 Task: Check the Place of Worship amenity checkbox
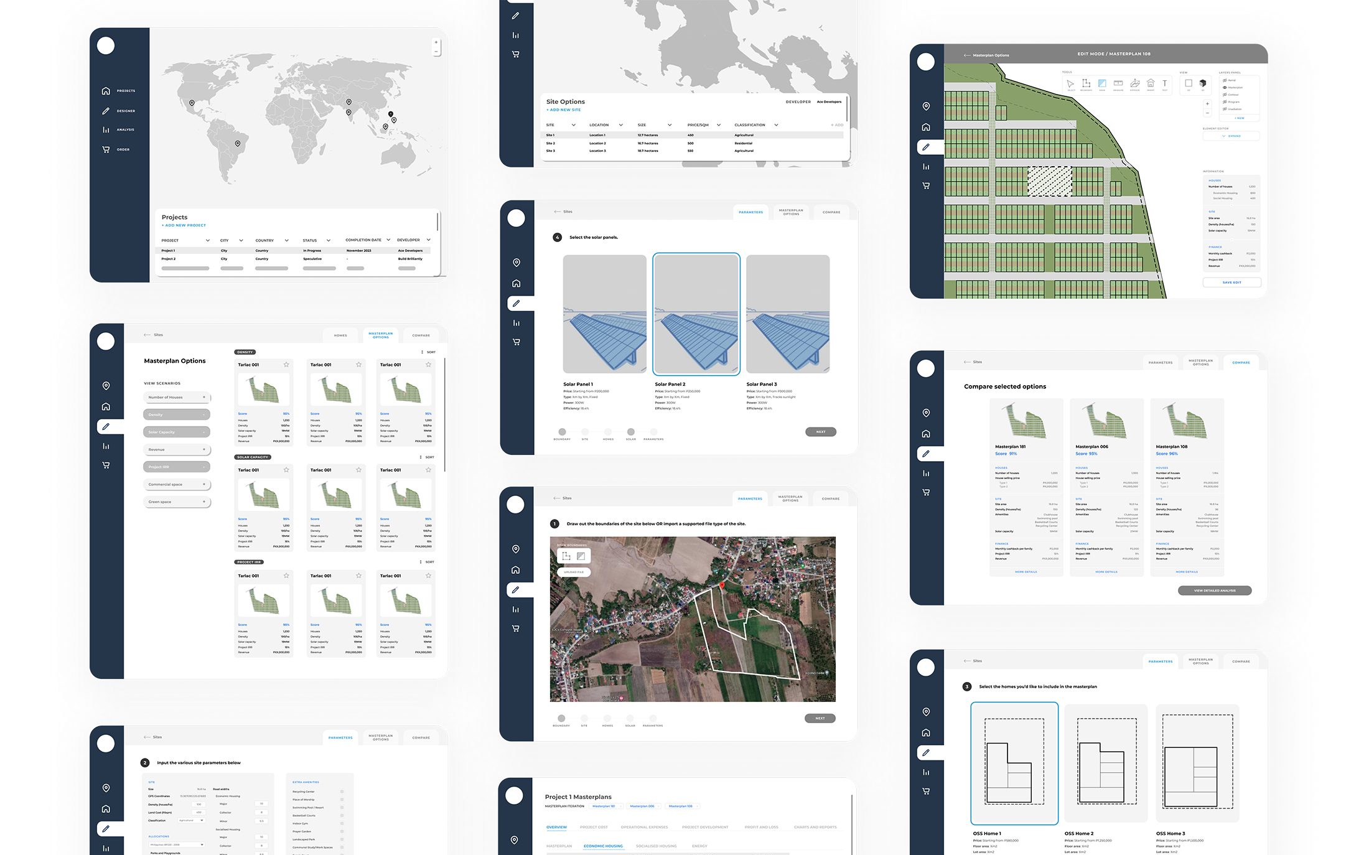click(342, 800)
